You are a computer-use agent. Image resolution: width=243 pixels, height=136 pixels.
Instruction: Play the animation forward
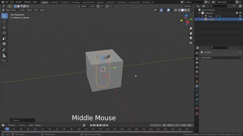(101, 125)
